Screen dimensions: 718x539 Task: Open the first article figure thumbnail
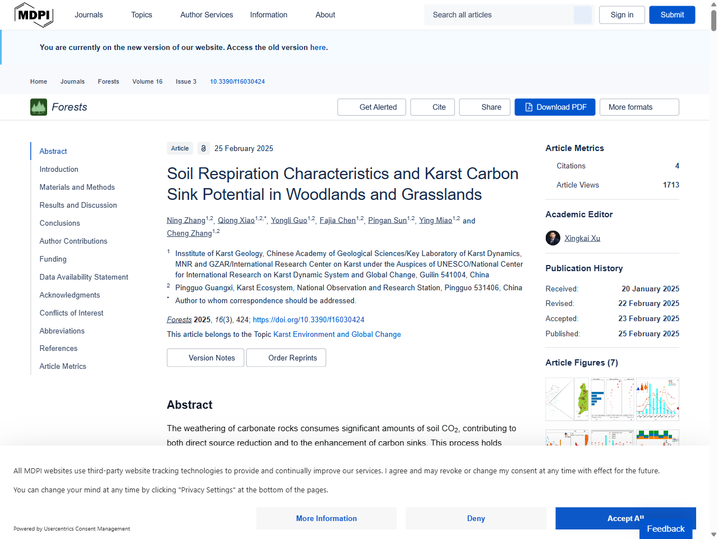pyautogui.click(x=567, y=399)
